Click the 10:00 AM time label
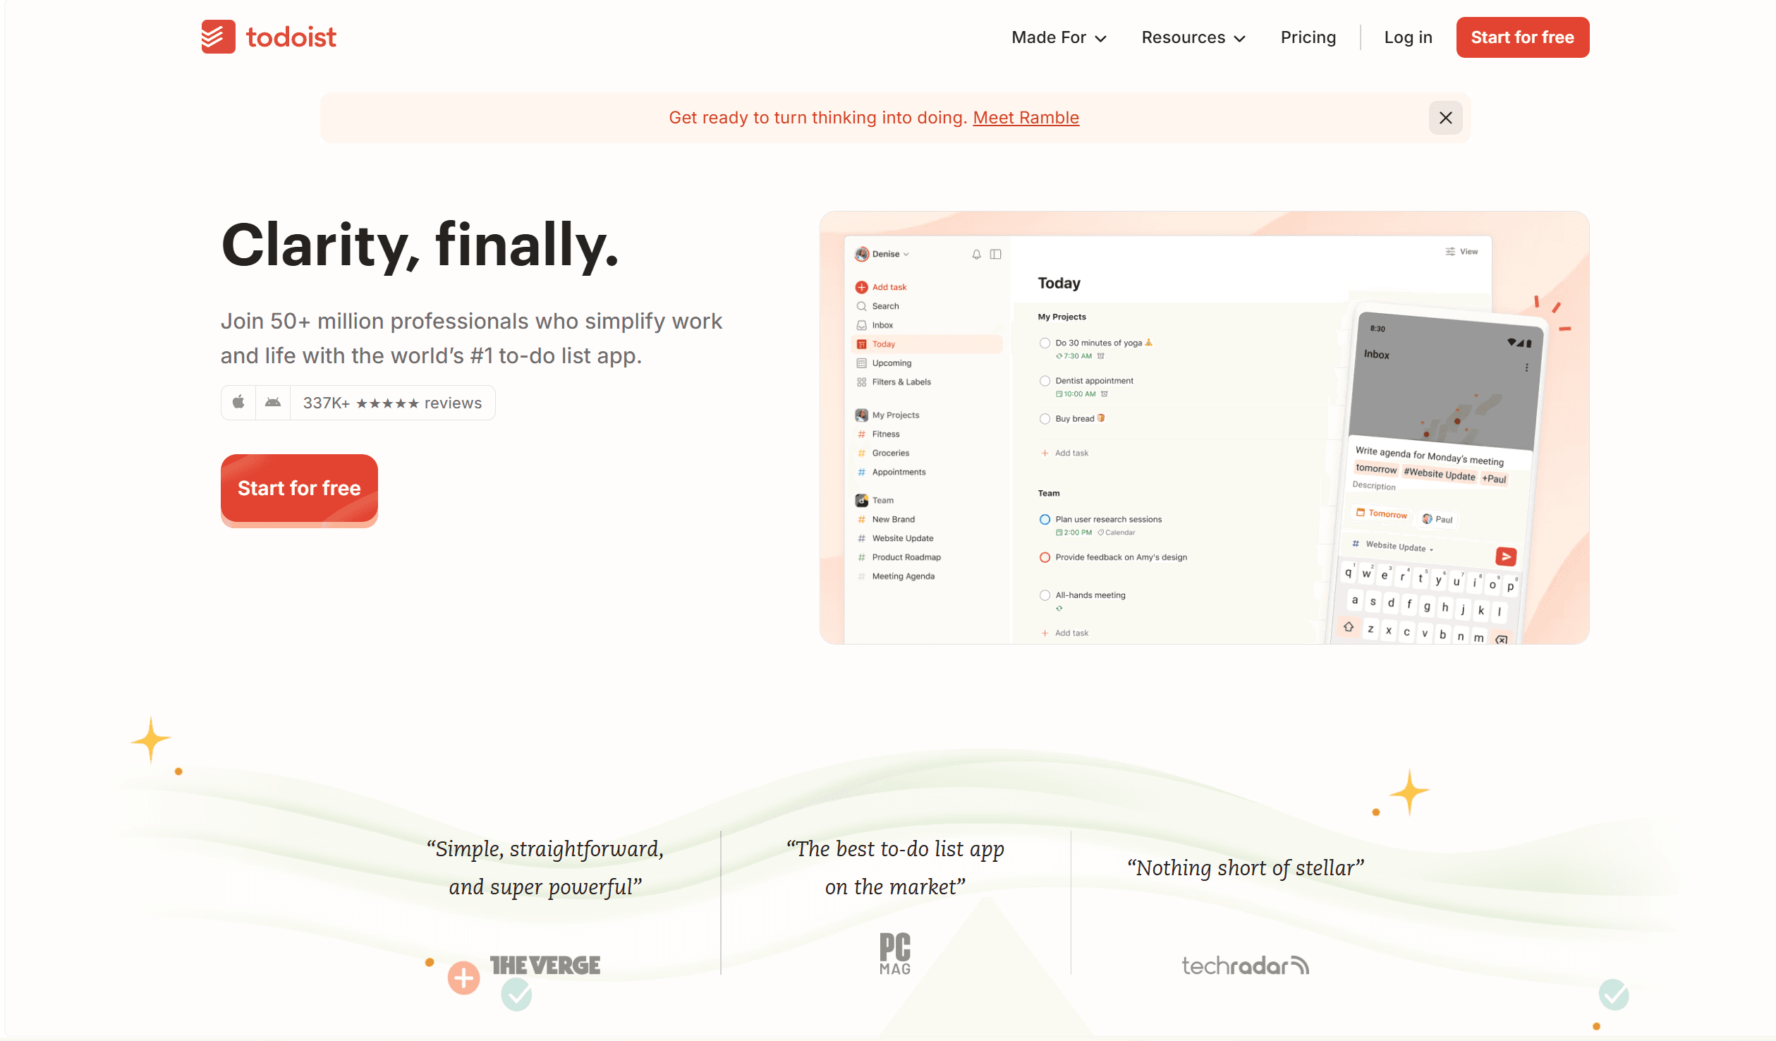1776x1041 pixels. pos(1076,394)
